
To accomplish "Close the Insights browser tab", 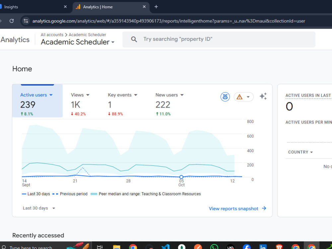I will point(65,7).
